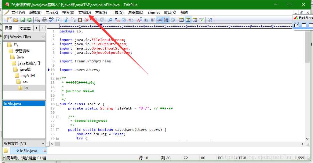Click the right tab scroll arrow beside 文本库

click(42, 28)
